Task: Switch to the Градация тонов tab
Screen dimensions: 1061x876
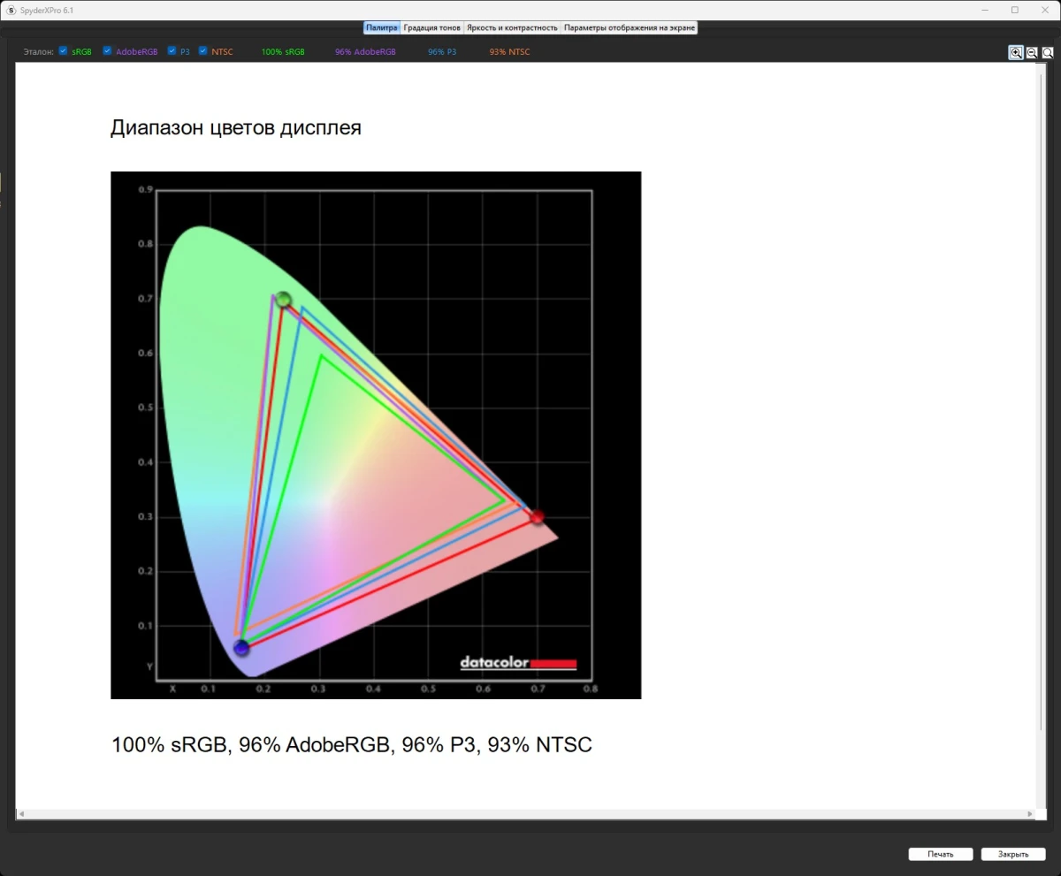Action: 431,27
